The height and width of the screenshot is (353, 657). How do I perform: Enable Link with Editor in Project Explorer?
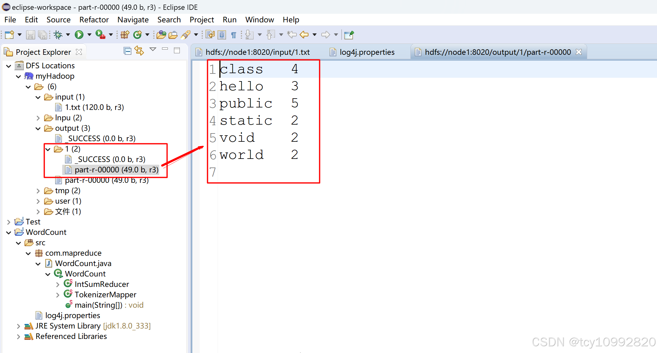click(139, 51)
